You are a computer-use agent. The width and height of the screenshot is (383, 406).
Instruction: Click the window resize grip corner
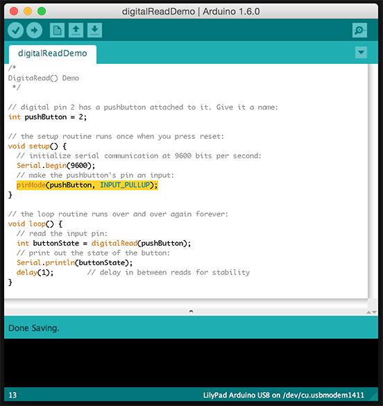click(374, 397)
